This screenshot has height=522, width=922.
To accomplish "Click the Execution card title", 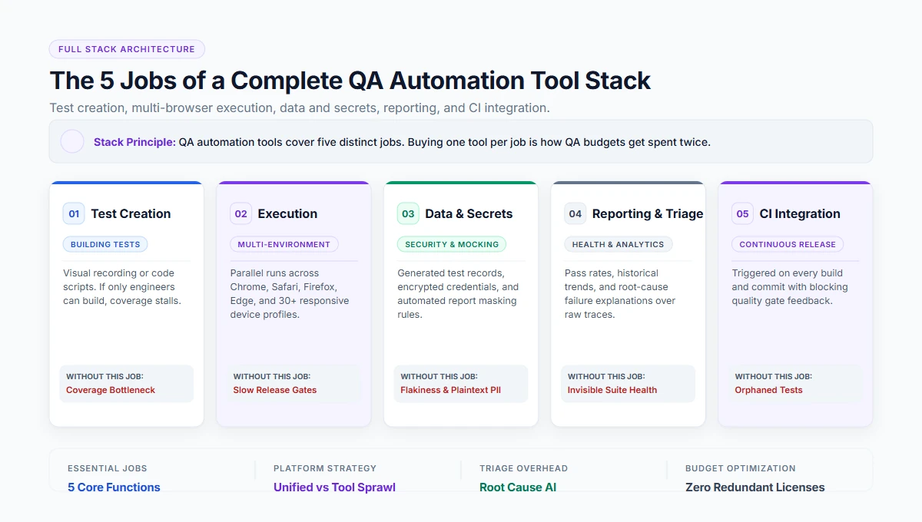I will (x=287, y=213).
